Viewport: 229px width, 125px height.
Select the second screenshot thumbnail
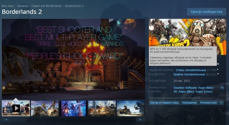pyautogui.click(x=45, y=108)
